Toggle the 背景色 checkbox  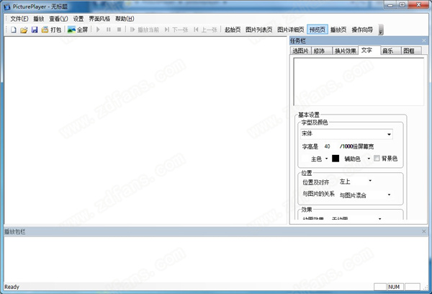377,159
